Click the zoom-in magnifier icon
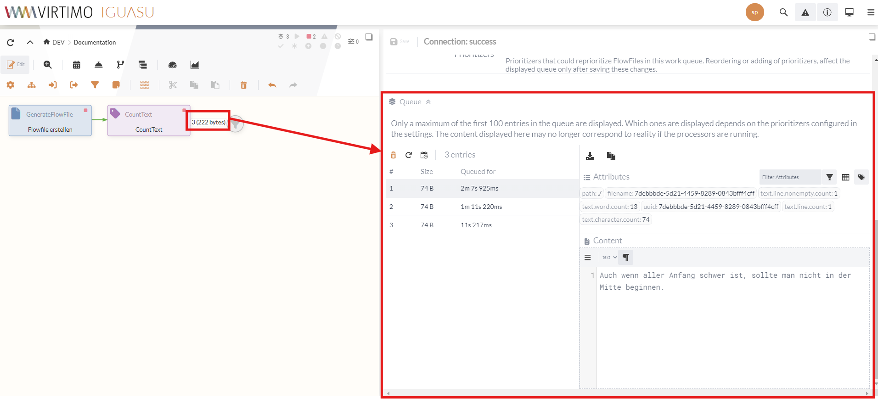The width and height of the screenshot is (878, 399). 48,65
